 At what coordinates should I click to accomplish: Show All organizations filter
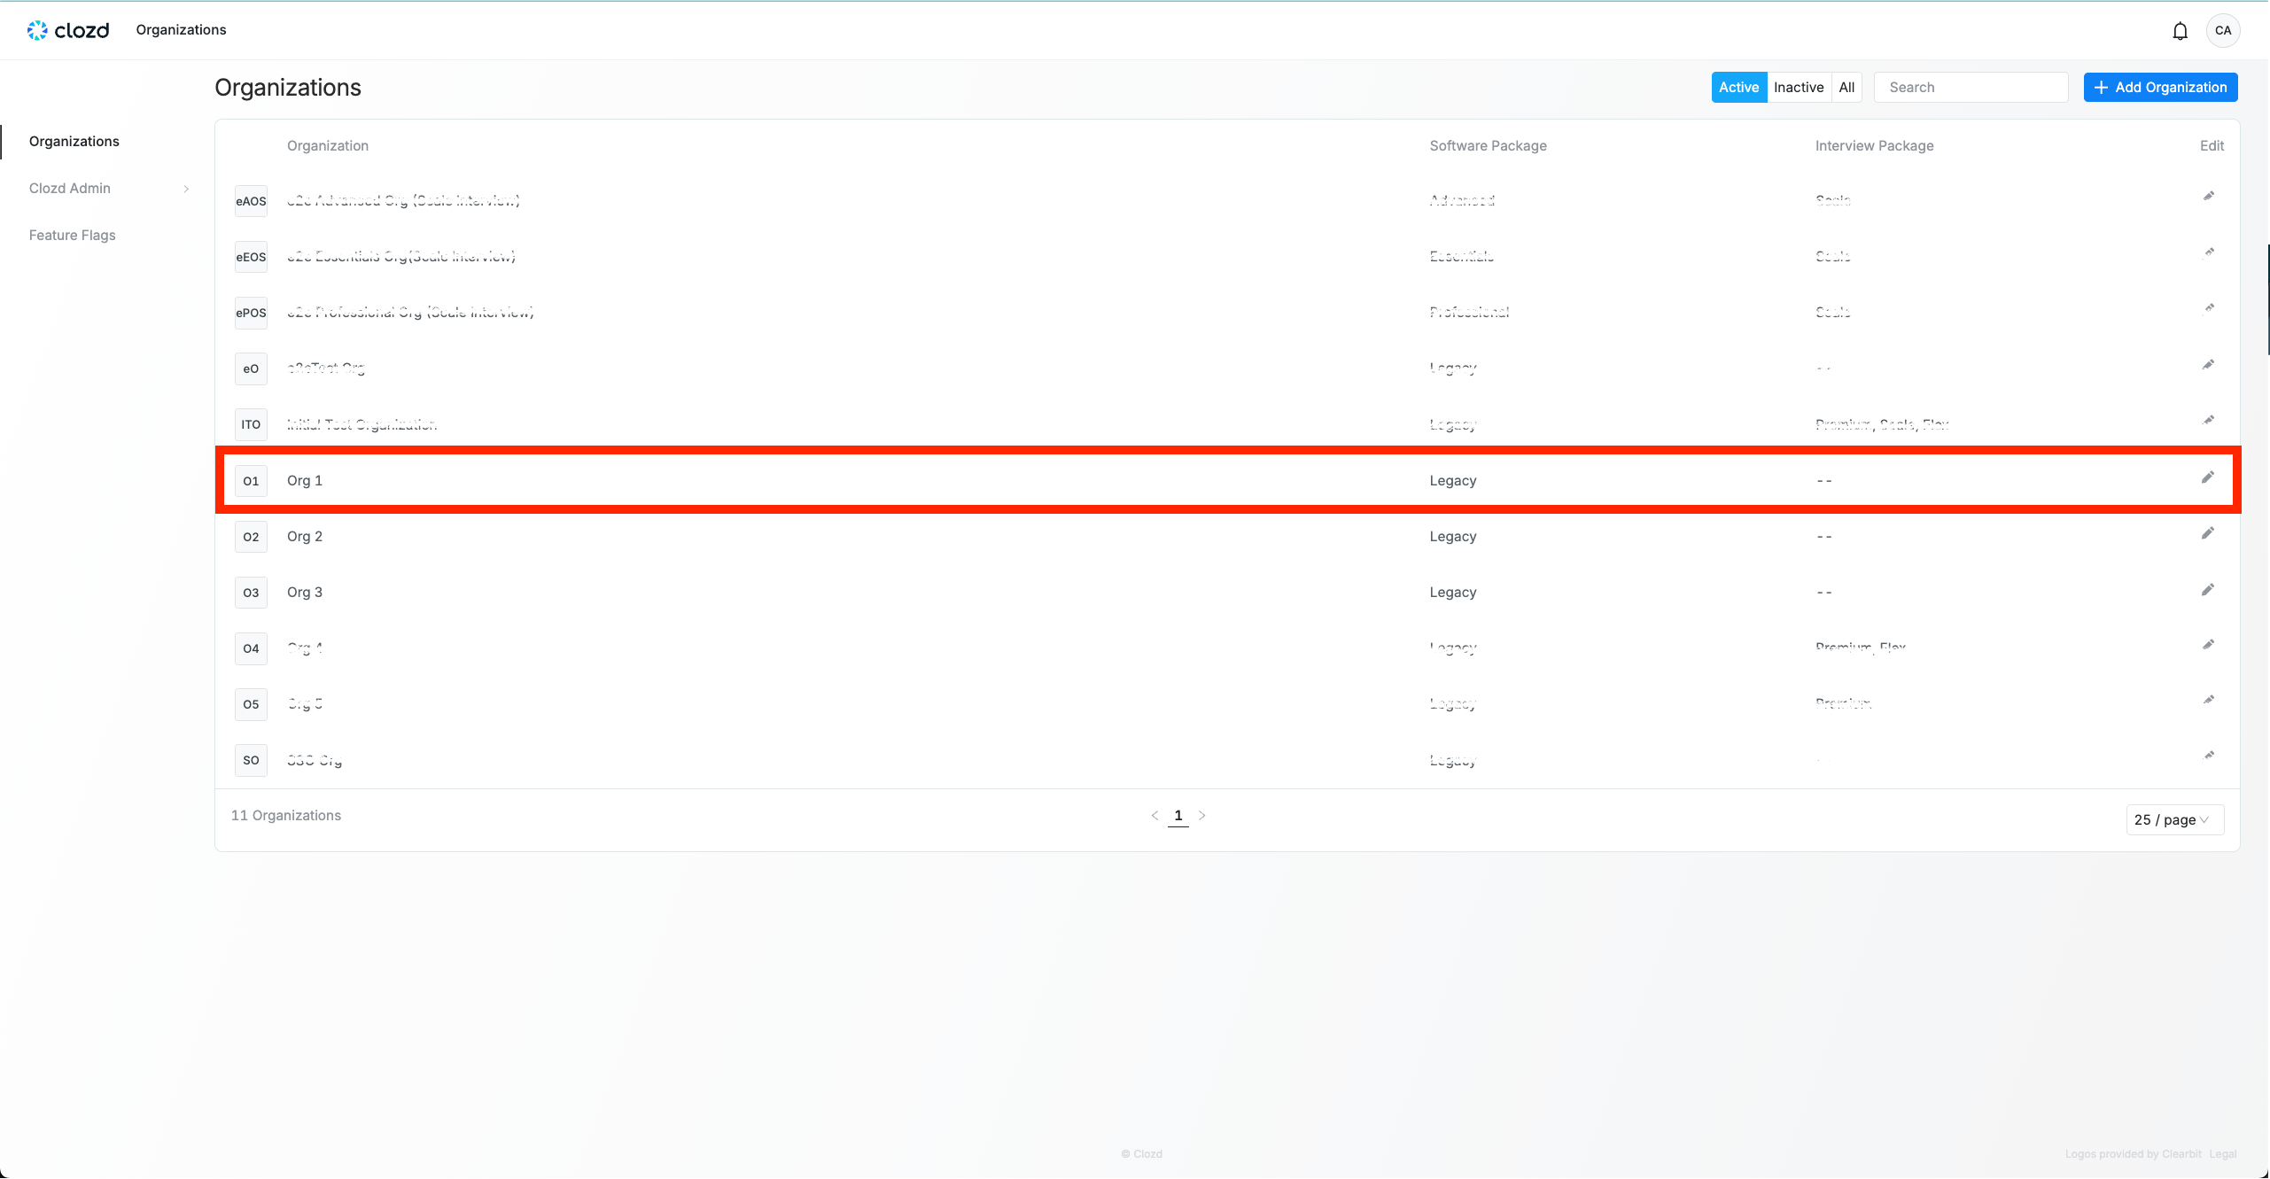point(1846,87)
